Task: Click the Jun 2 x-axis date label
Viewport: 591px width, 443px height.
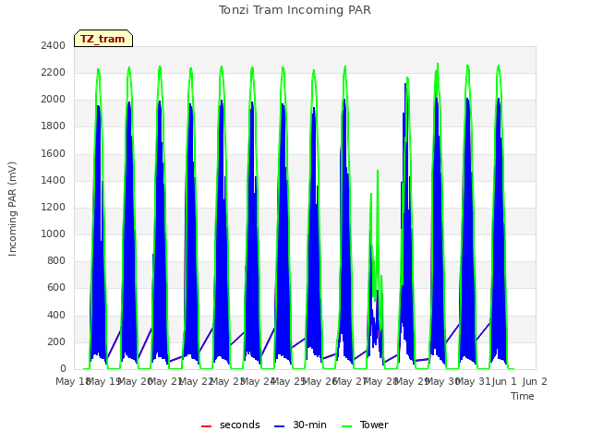Action: (535, 381)
